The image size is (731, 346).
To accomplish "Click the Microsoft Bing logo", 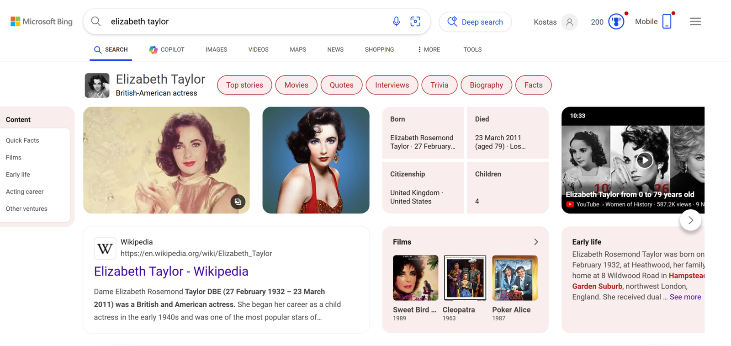I will click(x=42, y=21).
